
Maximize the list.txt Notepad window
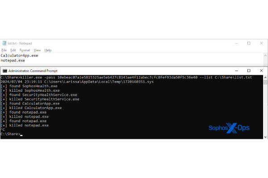pos(249,43)
